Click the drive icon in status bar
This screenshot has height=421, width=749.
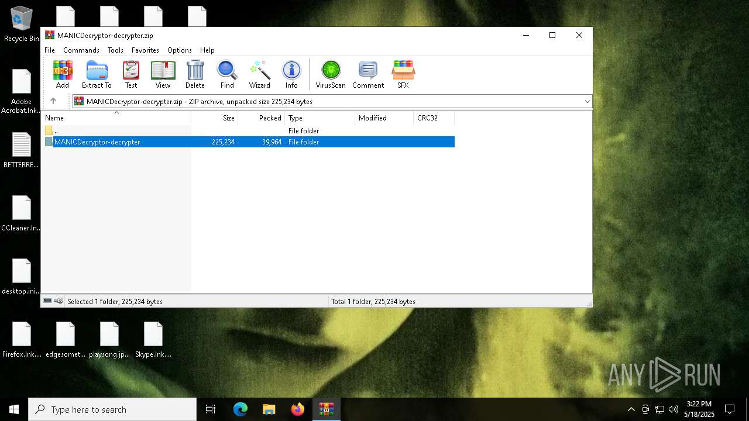(47, 301)
